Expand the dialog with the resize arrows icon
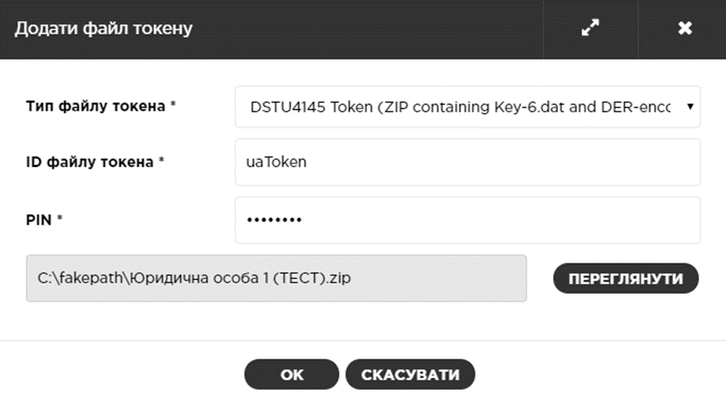726x401 pixels. pyautogui.click(x=591, y=28)
